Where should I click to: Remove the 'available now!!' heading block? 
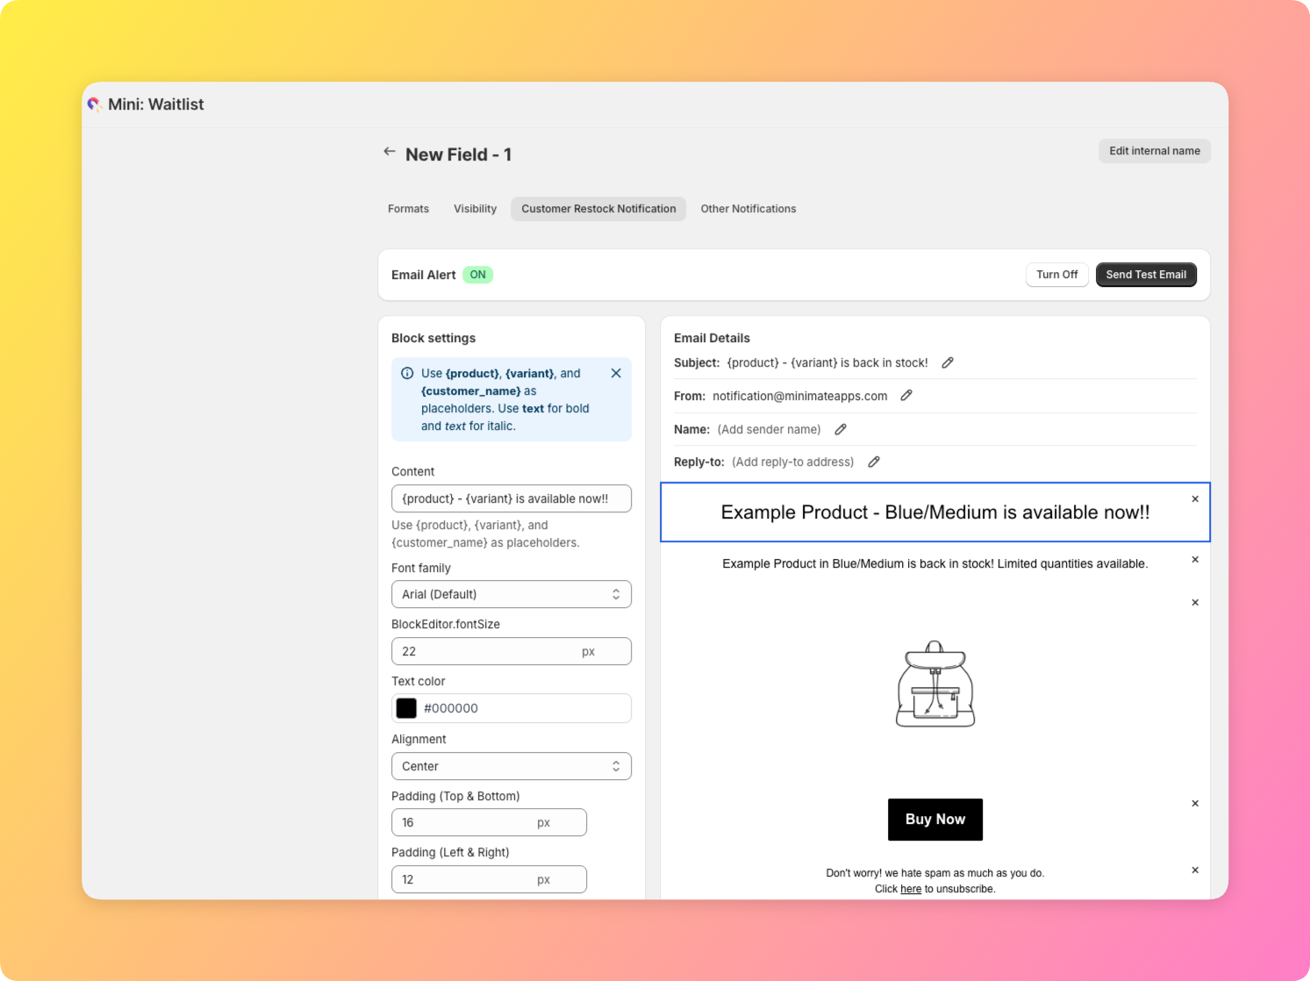click(x=1195, y=499)
